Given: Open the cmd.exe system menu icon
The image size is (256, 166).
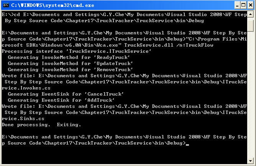Looking at the screenshot, I should point(6,5).
